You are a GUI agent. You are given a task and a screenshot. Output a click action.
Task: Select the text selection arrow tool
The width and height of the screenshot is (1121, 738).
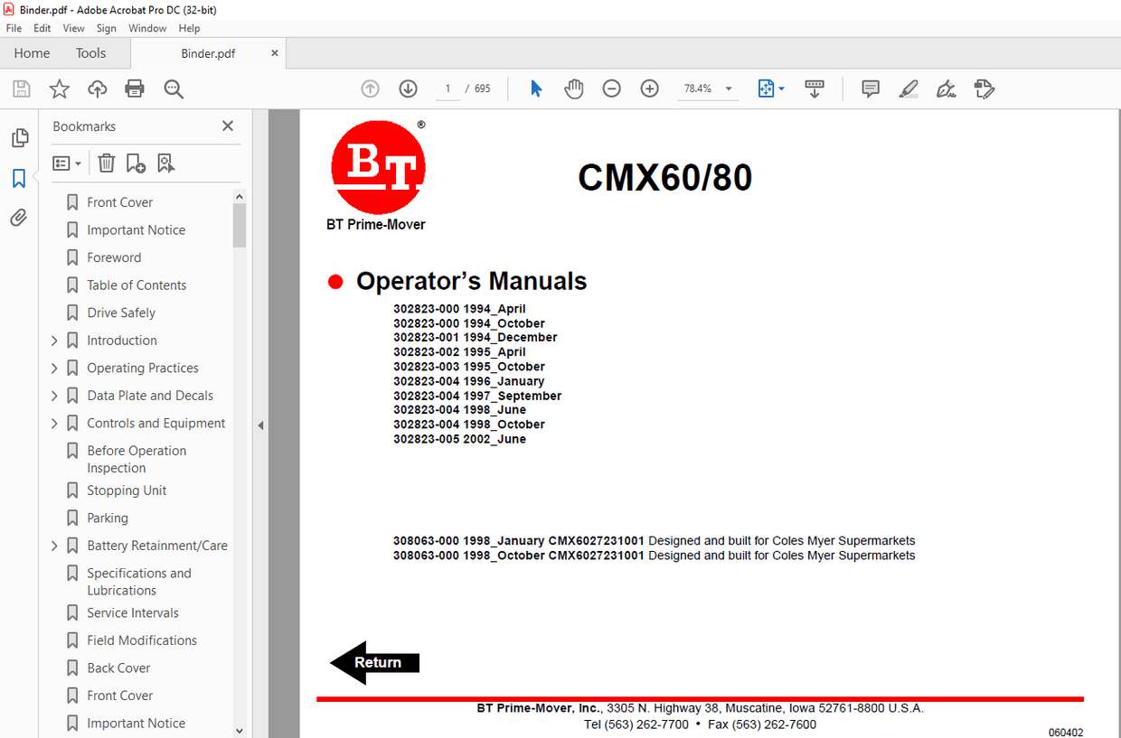click(x=535, y=89)
